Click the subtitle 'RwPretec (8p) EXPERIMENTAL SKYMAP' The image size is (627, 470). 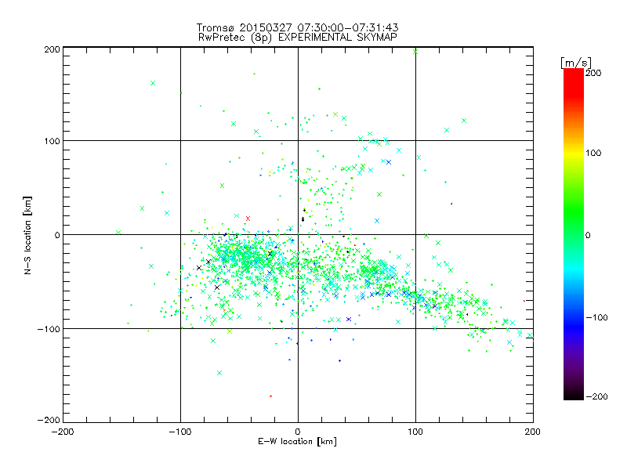pos(297,37)
